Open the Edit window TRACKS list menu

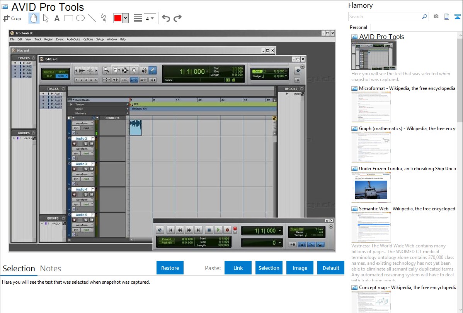pos(63,88)
